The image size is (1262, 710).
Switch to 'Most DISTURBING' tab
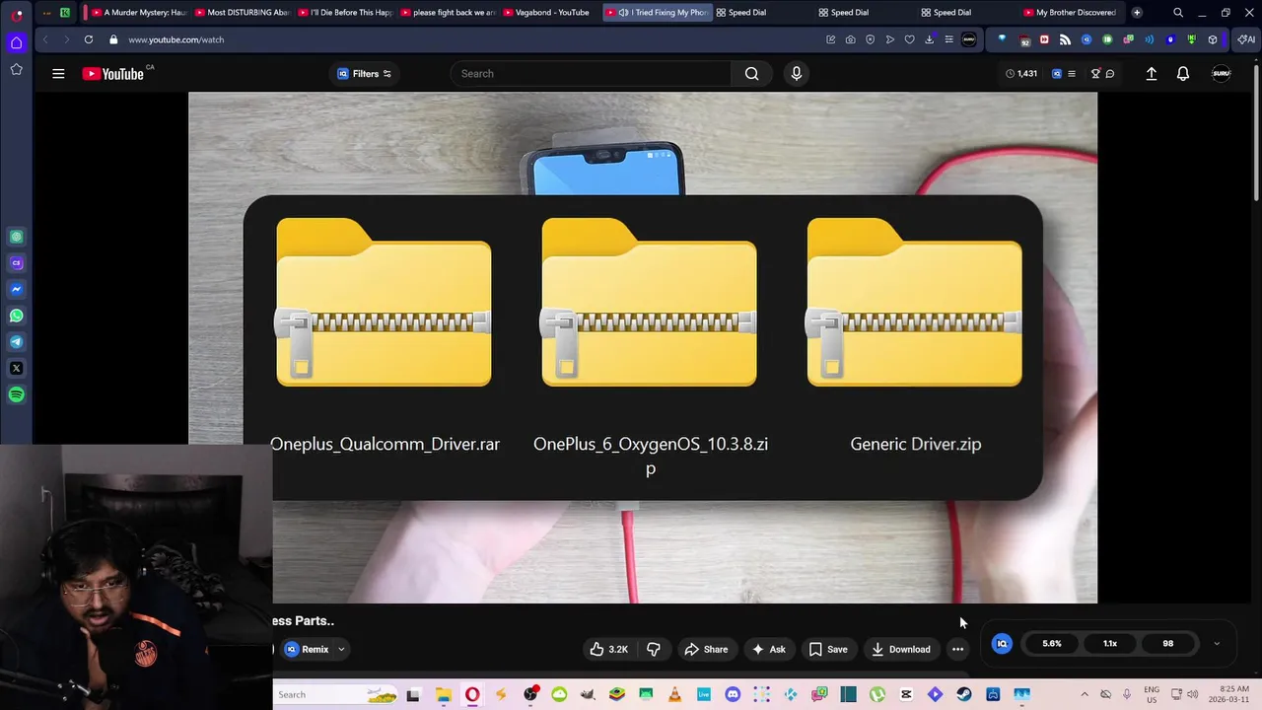[x=242, y=13]
